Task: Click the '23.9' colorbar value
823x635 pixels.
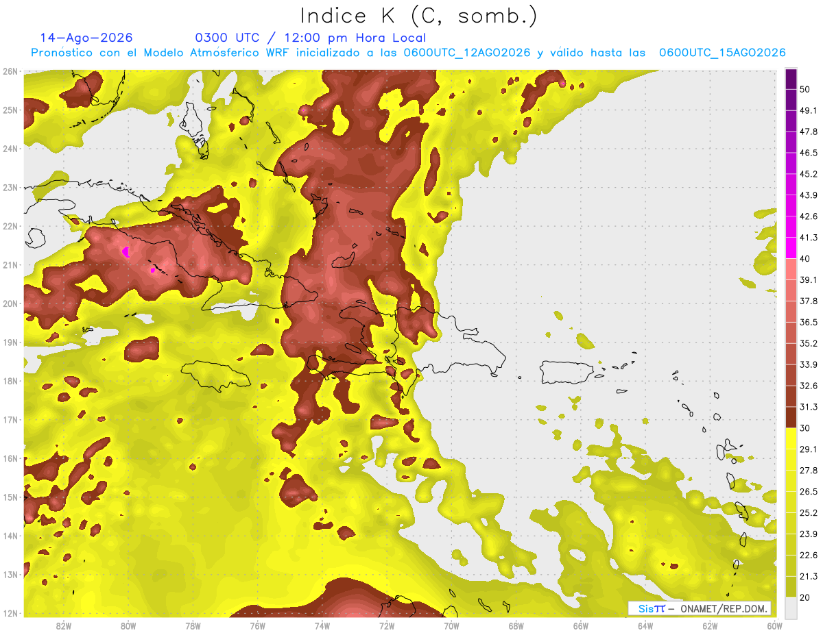Action: tap(809, 534)
